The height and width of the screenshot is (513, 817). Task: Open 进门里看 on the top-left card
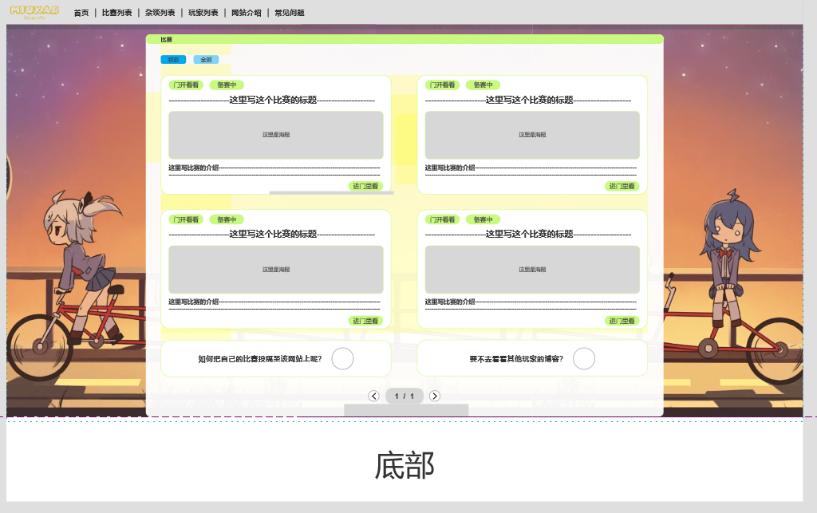pyautogui.click(x=365, y=187)
